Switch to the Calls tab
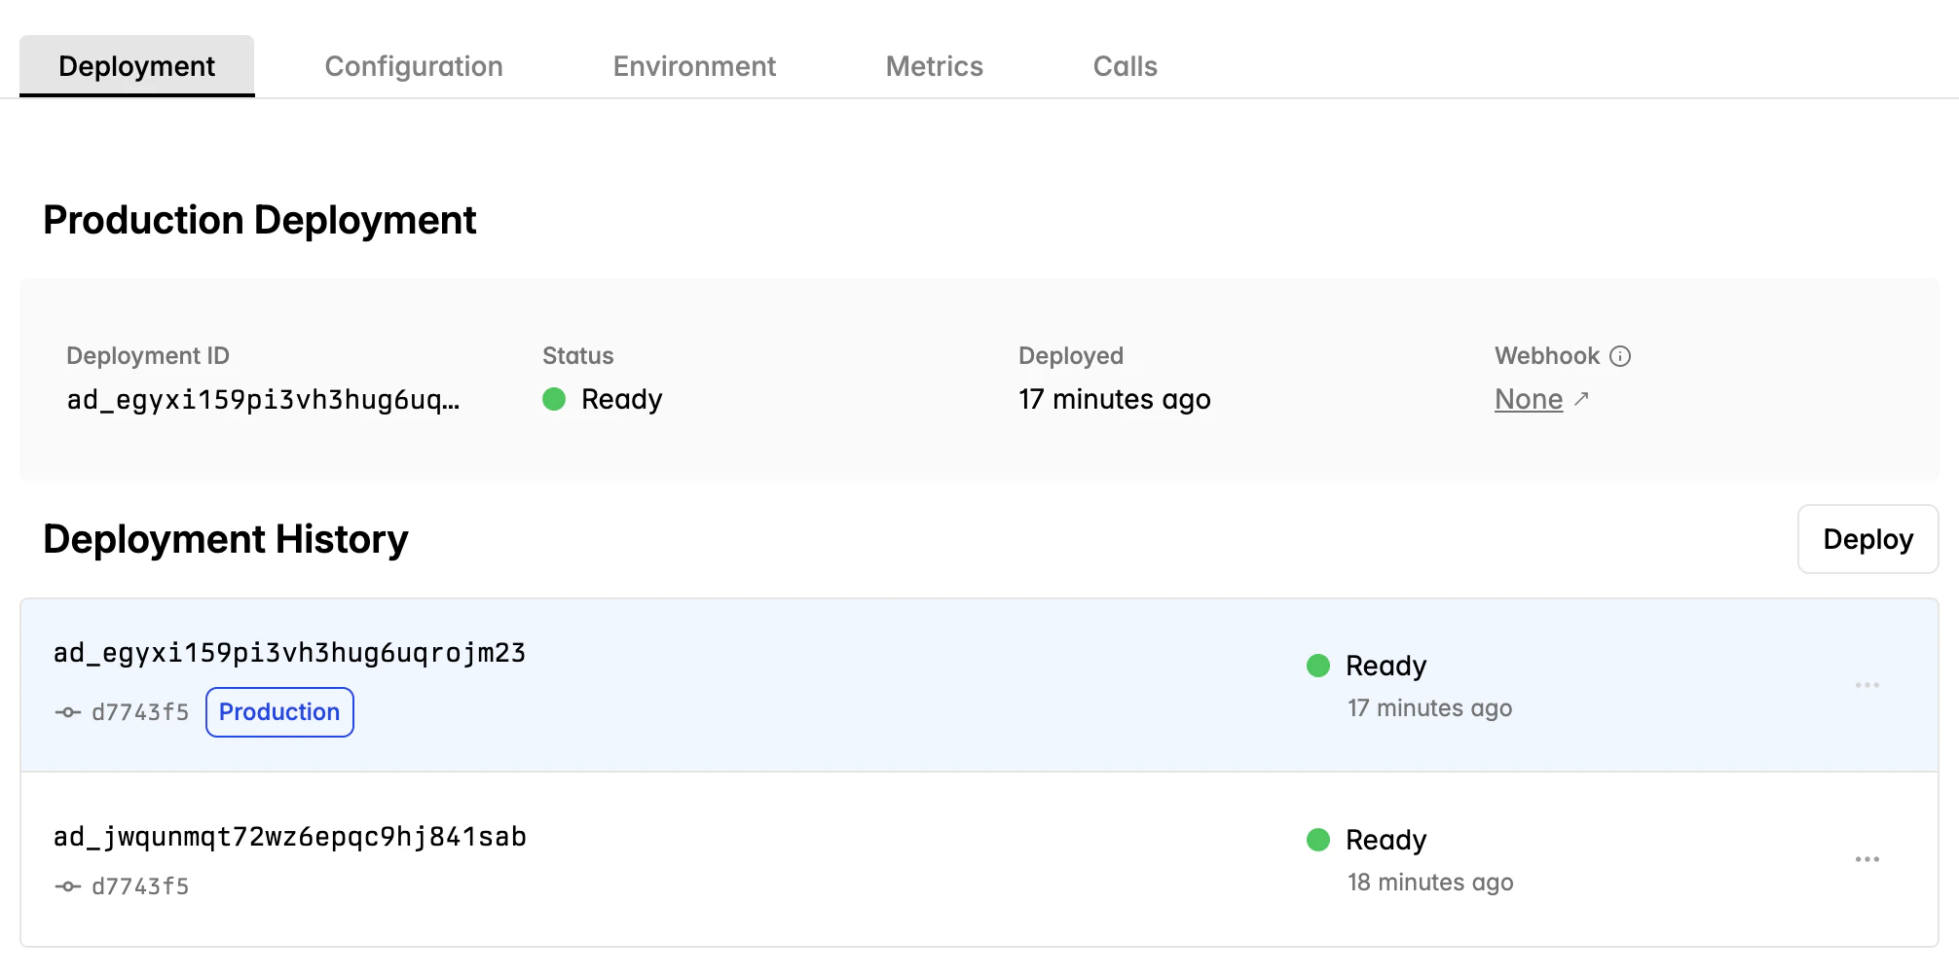The image size is (1959, 975). pos(1125,65)
